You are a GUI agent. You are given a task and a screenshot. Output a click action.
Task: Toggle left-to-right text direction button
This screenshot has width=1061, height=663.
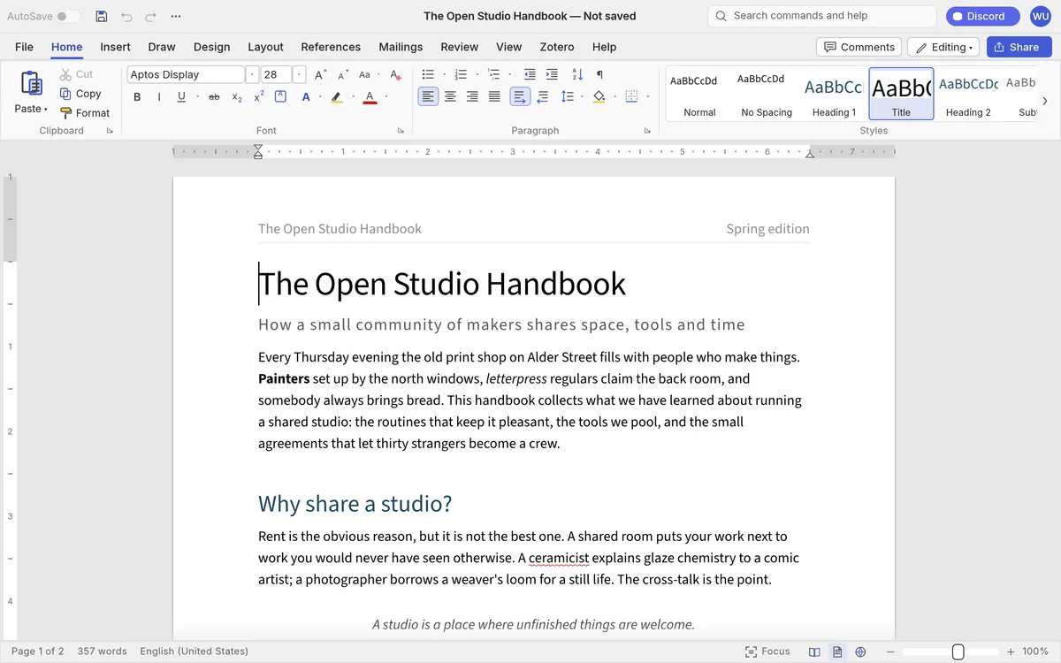[520, 97]
